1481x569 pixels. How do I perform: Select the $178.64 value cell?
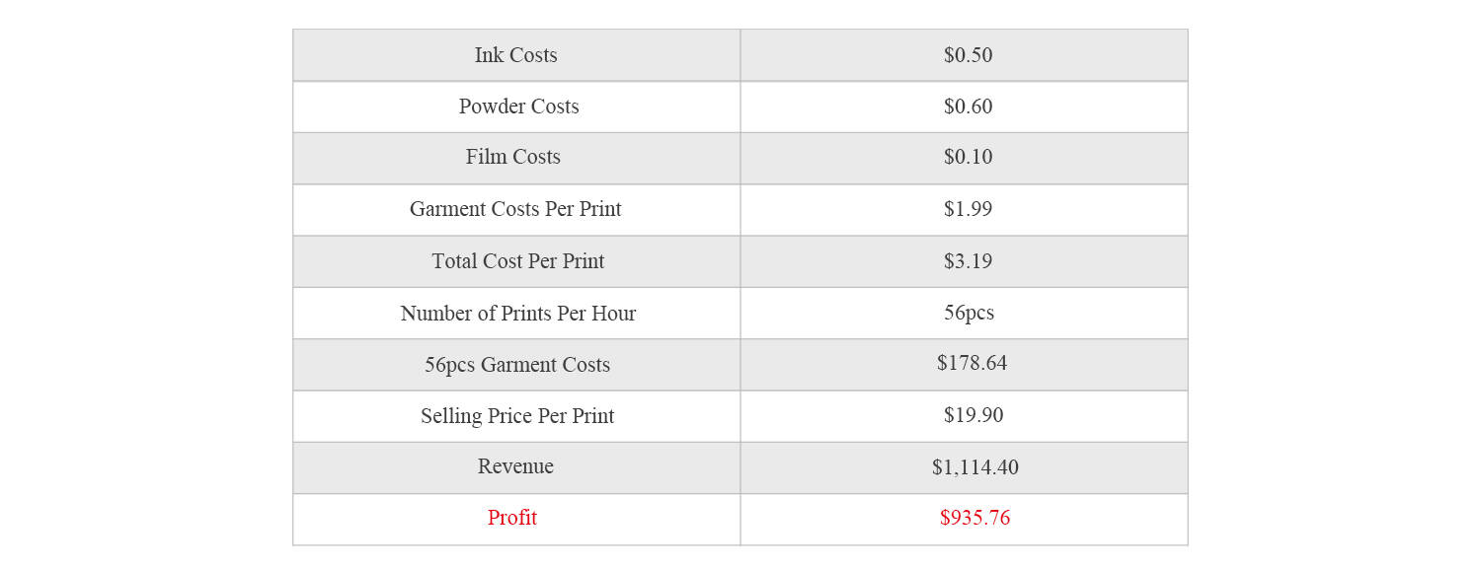pyautogui.click(x=972, y=363)
